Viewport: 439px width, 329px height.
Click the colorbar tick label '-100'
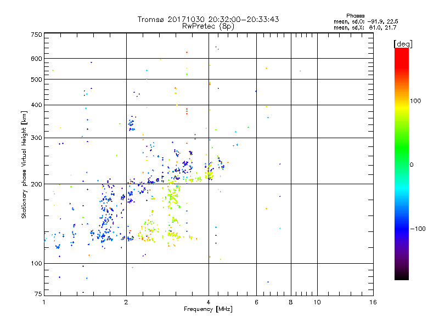[x=418, y=229]
